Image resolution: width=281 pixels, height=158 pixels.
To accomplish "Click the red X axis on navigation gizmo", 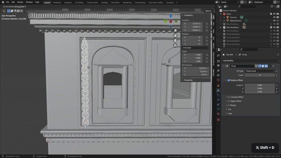I will [x=171, y=22].
